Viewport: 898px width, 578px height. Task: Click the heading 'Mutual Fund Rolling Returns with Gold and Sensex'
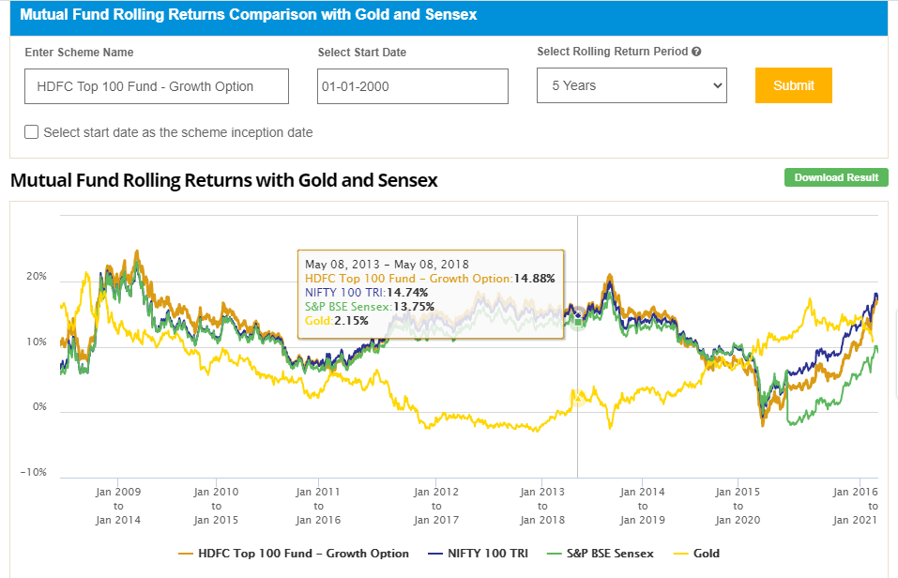tap(224, 180)
